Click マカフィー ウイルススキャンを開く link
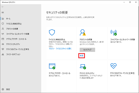 click(60, 49)
